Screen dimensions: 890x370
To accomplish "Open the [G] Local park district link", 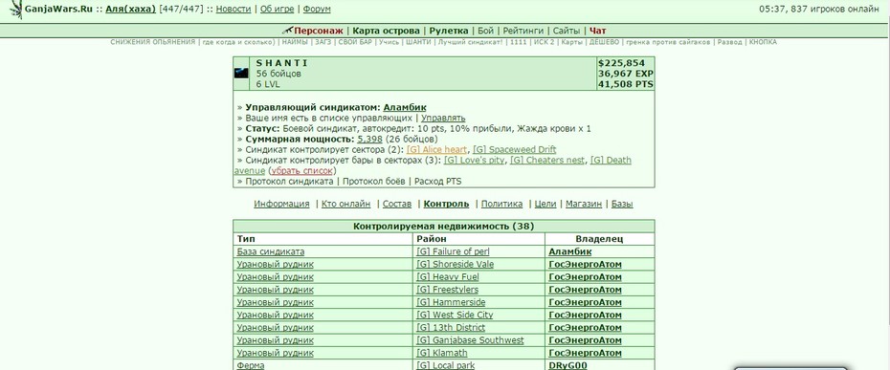I will point(446,365).
